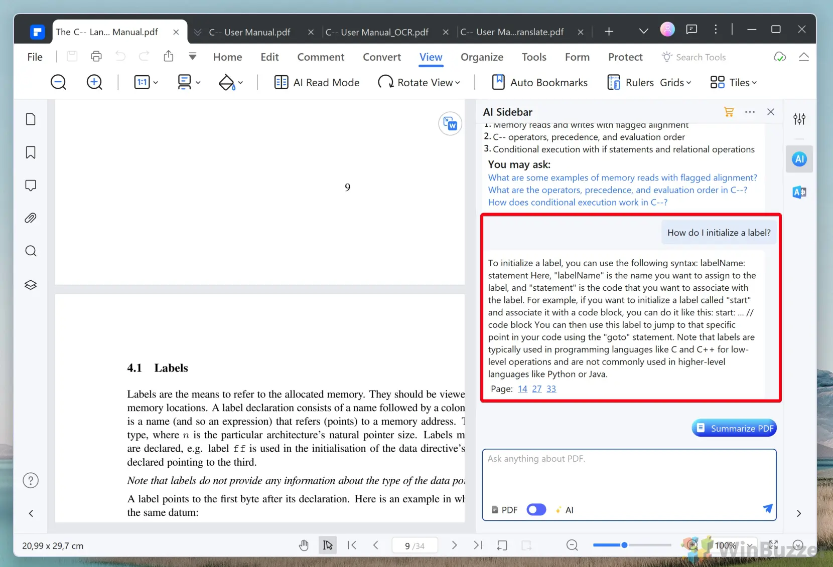Click the AI assistant icon in right sidebar

point(799,159)
